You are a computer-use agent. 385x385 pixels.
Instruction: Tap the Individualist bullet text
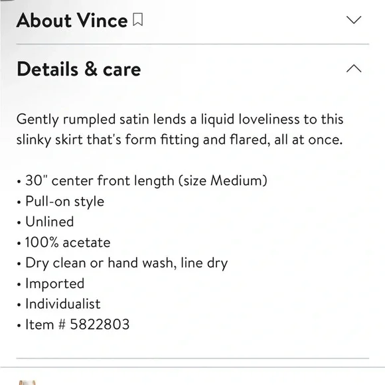tap(58, 304)
